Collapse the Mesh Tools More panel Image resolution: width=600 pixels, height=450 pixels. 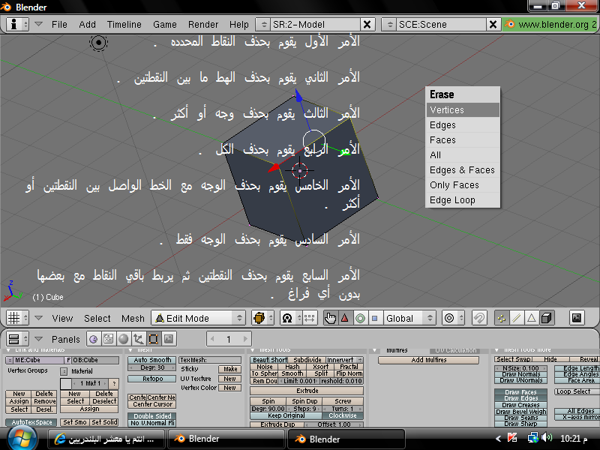pyautogui.click(x=496, y=350)
